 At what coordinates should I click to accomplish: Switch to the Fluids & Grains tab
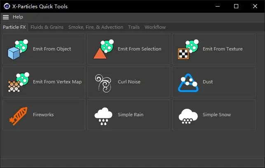tap(47, 27)
